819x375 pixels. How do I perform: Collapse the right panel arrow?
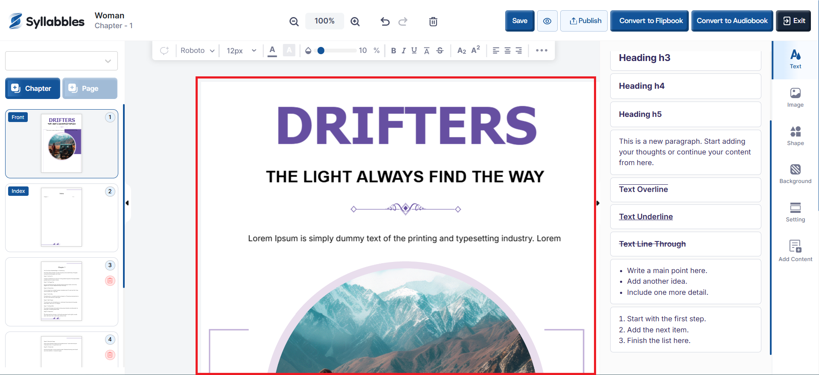598,203
